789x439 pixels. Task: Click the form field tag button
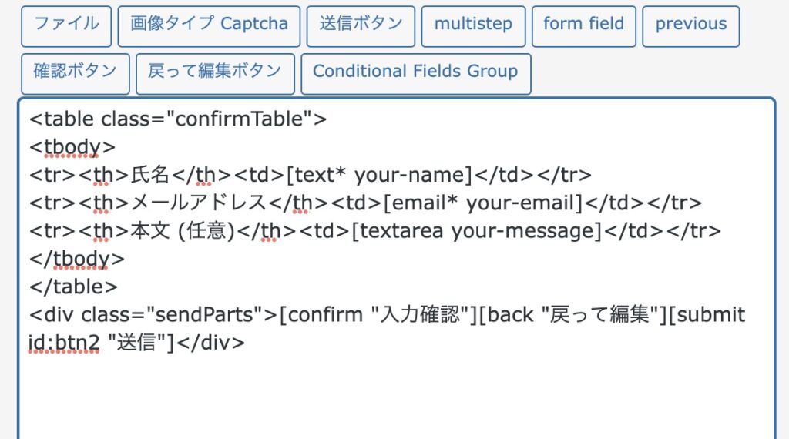583,25
